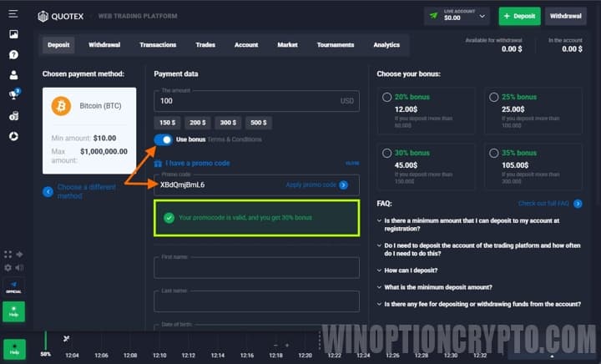
Task: Open the Official Telegram channel icon
Action: [x=13, y=286]
